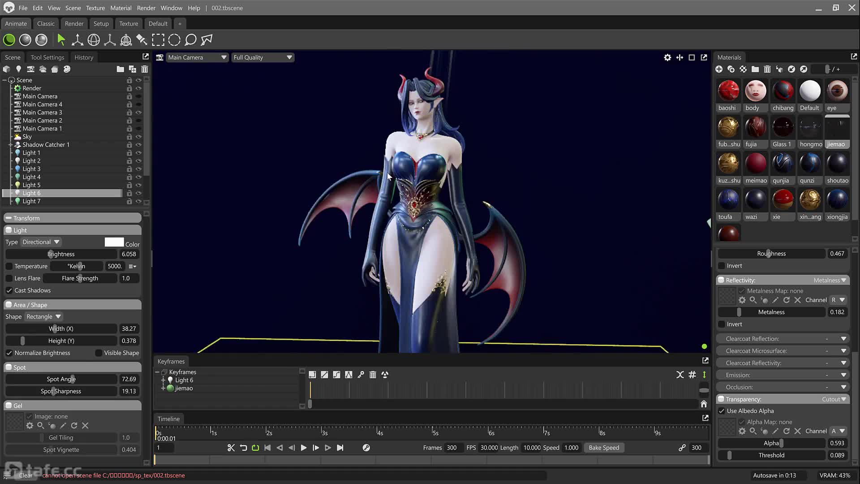Screen dimensions: 860x484
Task: Select the rectangular marquee selection tool
Action: point(158,40)
